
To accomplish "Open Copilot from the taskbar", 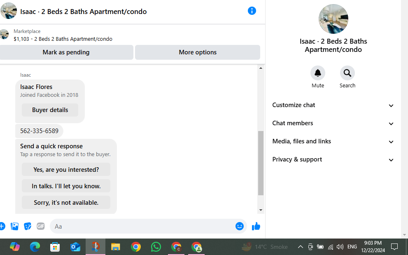I will coord(14,247).
